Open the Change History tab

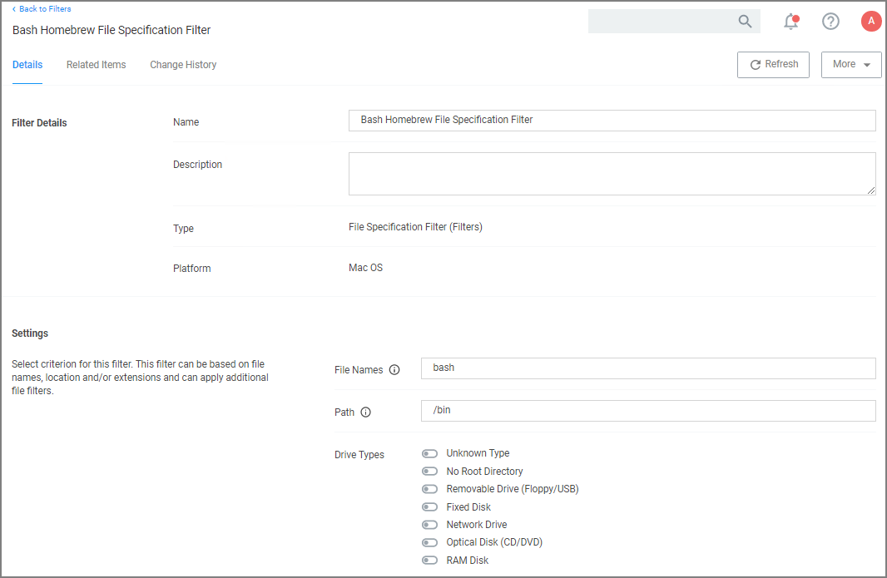pyautogui.click(x=183, y=65)
